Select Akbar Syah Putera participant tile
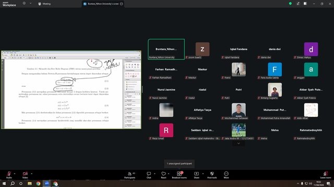This screenshot has height=187, width=334. coord(311,90)
